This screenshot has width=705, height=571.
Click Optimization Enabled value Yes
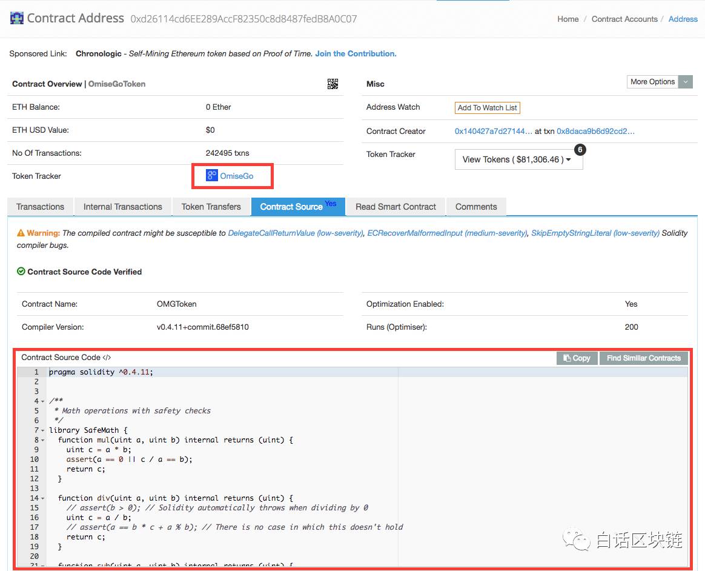point(631,304)
